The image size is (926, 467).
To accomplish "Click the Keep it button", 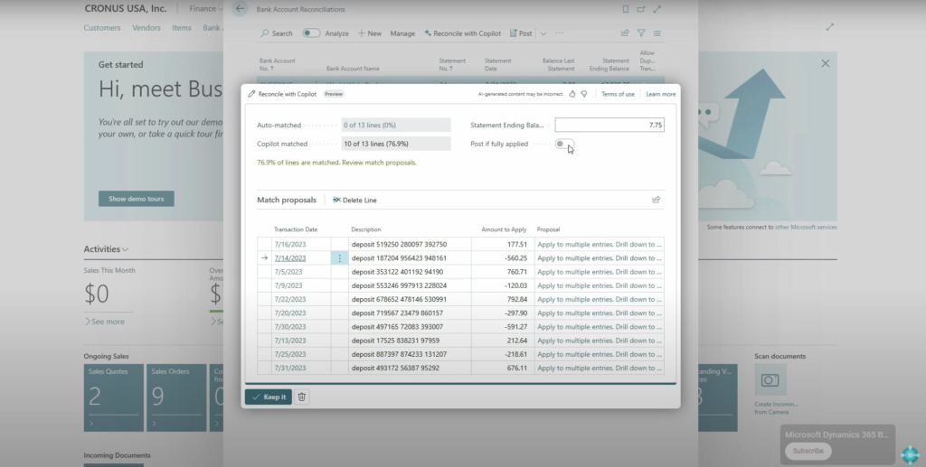I will pyautogui.click(x=268, y=397).
